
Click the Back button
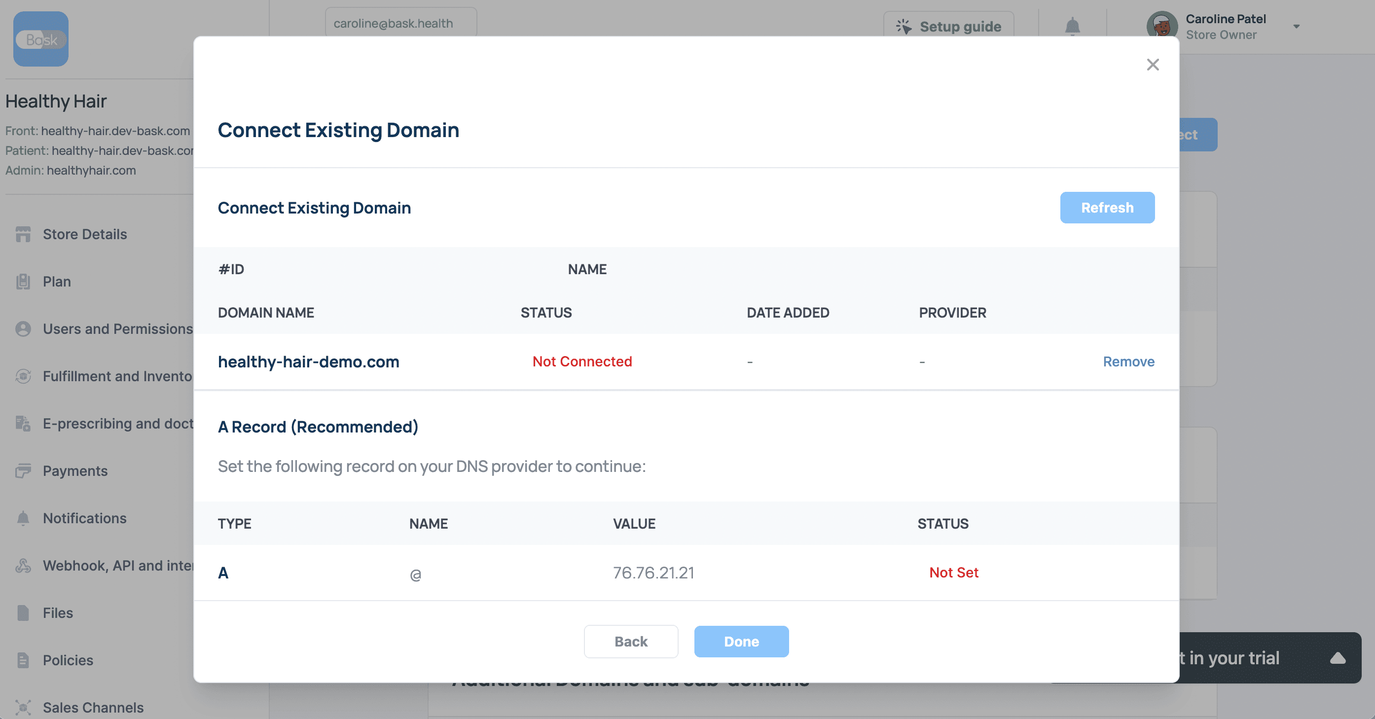(x=631, y=642)
